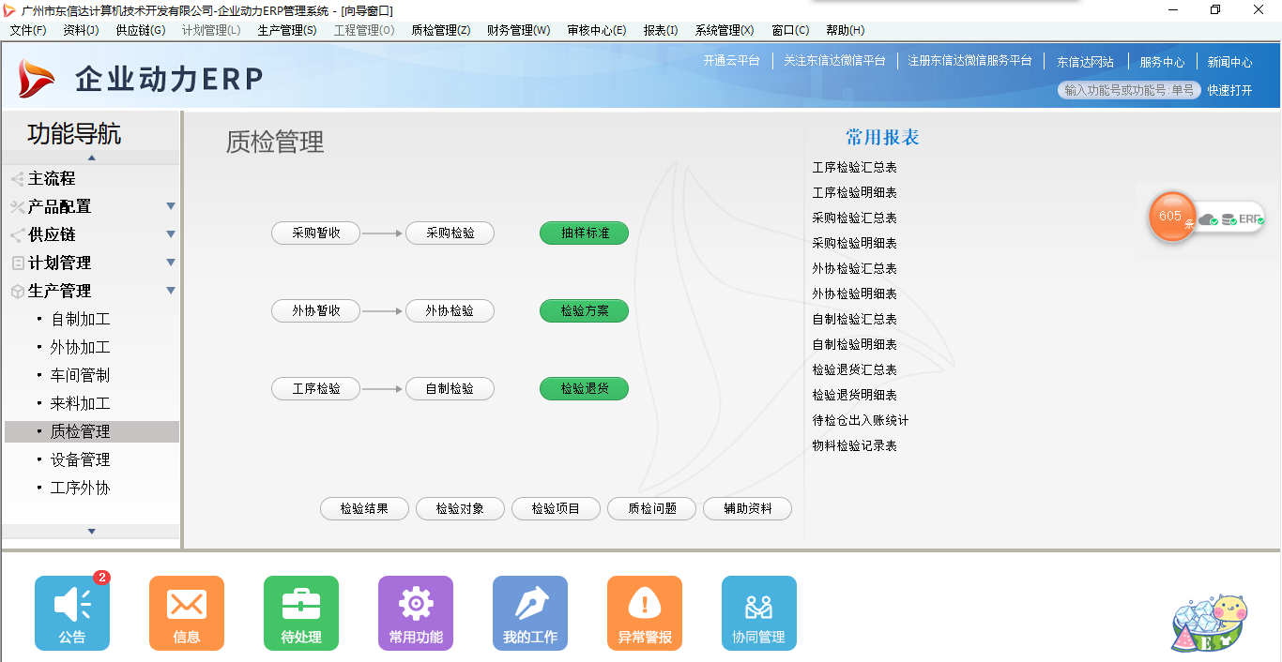The height and width of the screenshot is (662, 1282).
Task: Open the 待处理 pending tasks icon
Action: click(x=300, y=612)
